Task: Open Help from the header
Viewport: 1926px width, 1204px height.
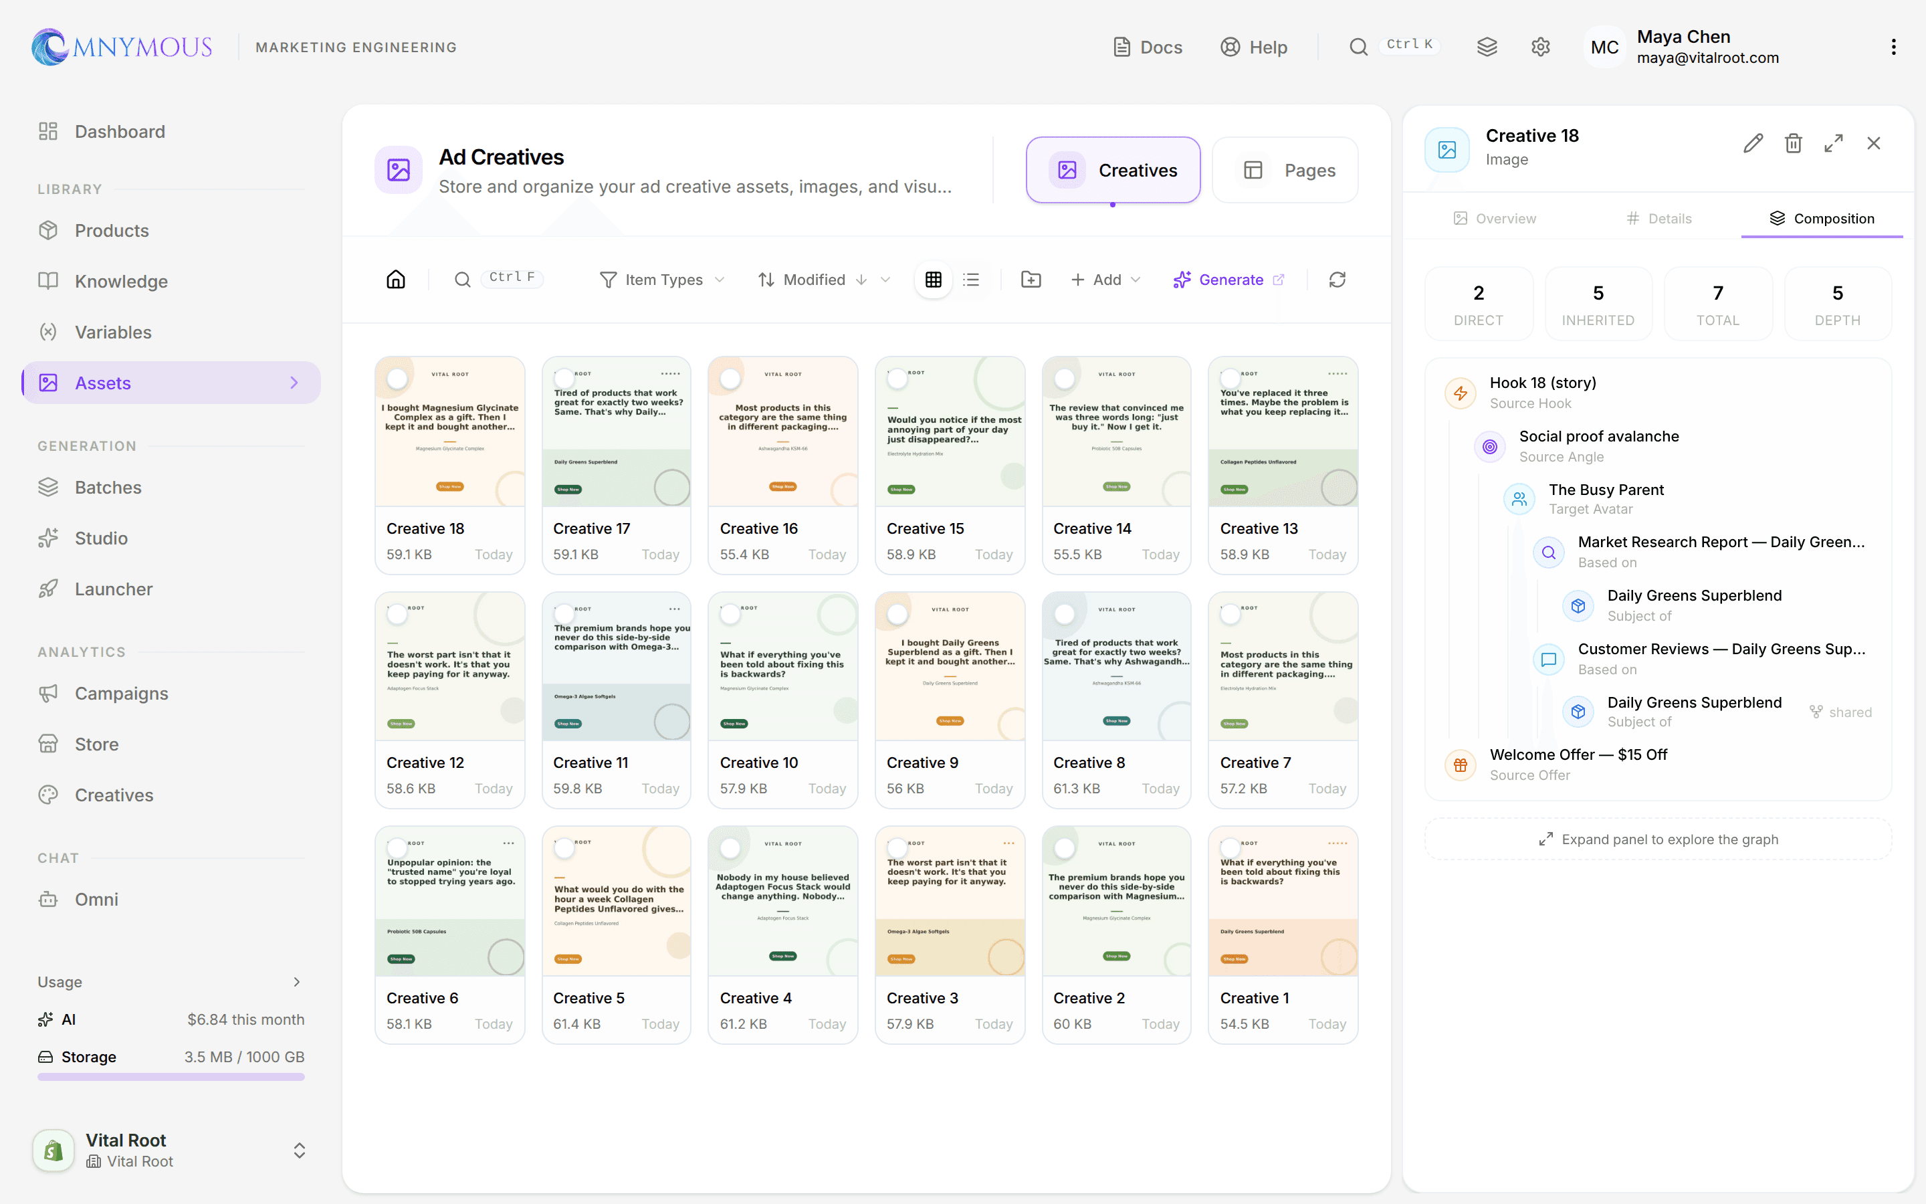Action: 1255,47
